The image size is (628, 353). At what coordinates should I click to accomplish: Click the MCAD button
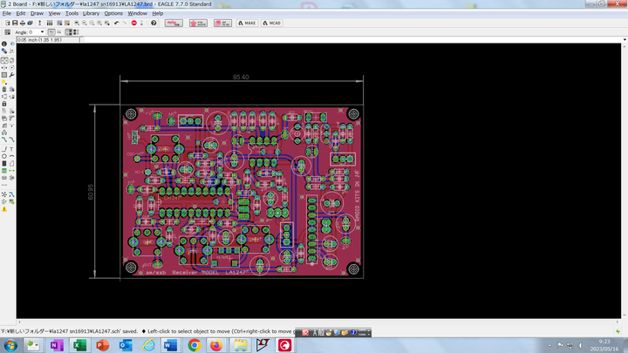pyautogui.click(x=270, y=23)
